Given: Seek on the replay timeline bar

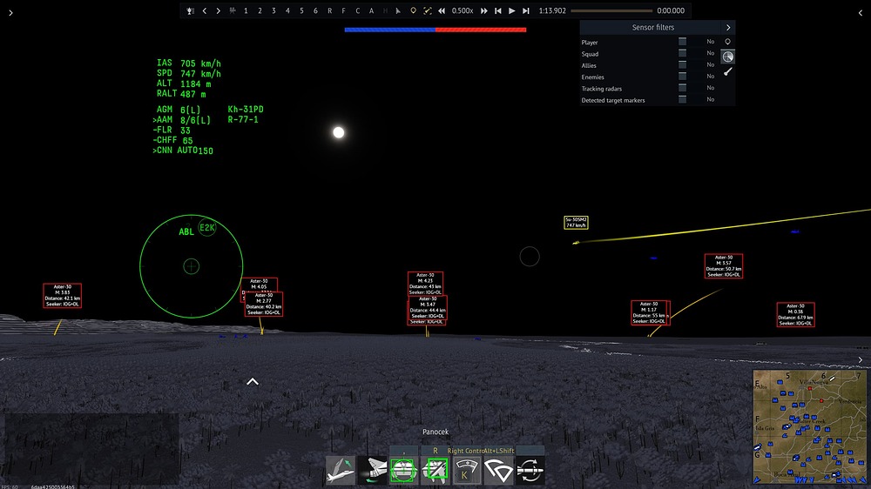Looking at the screenshot, I should (611, 10).
